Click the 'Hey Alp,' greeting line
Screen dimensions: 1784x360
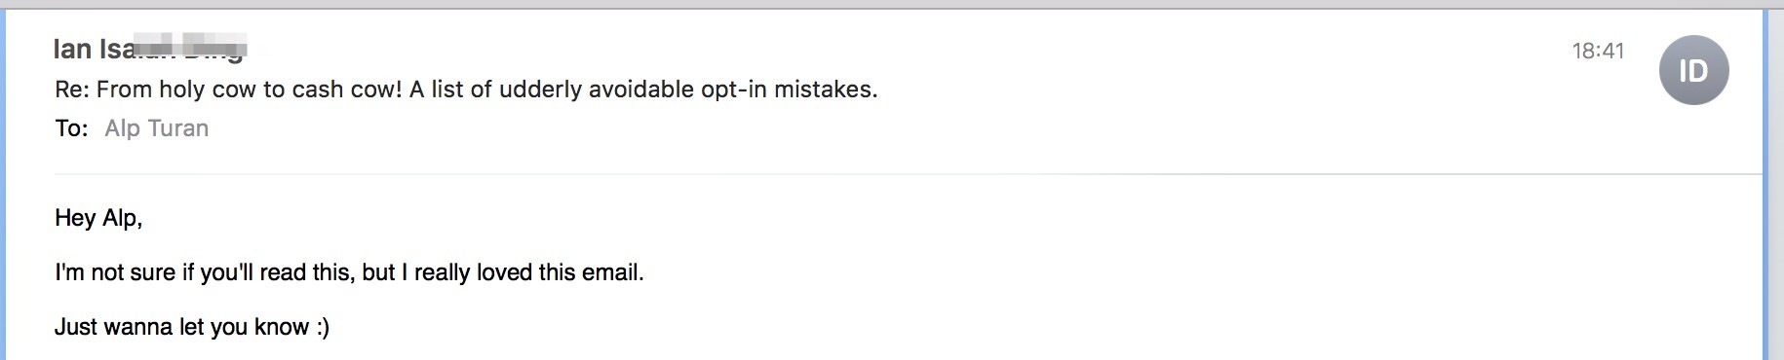coord(98,218)
